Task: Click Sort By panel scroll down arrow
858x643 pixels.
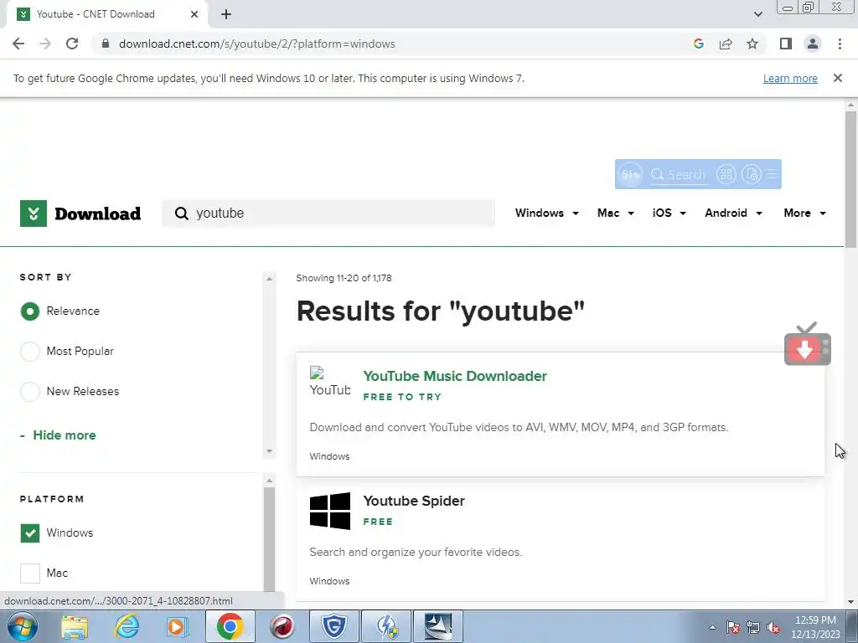Action: tap(269, 451)
